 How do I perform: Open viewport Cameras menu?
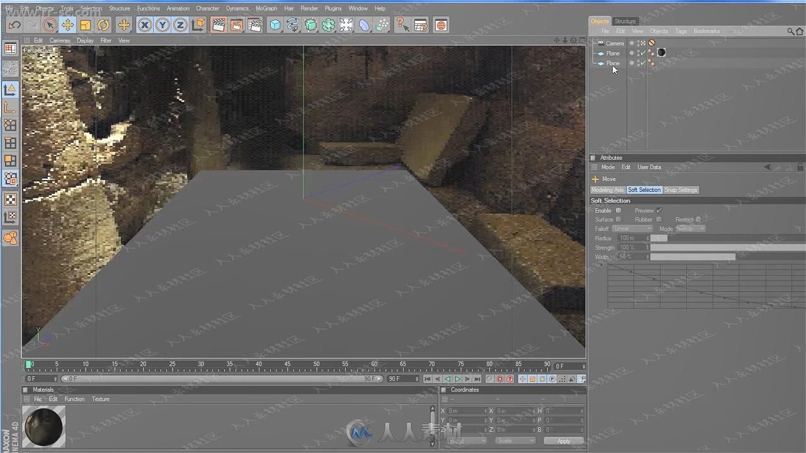[60, 40]
